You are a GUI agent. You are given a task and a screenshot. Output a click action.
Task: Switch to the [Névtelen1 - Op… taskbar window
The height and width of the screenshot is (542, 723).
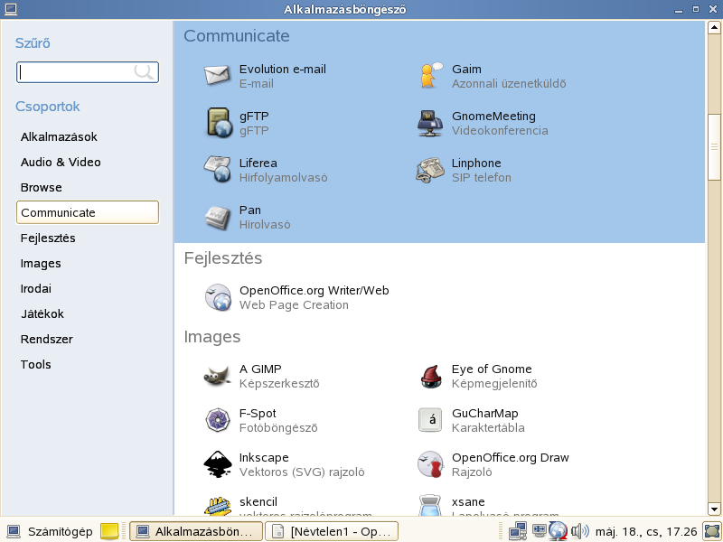coord(332,531)
